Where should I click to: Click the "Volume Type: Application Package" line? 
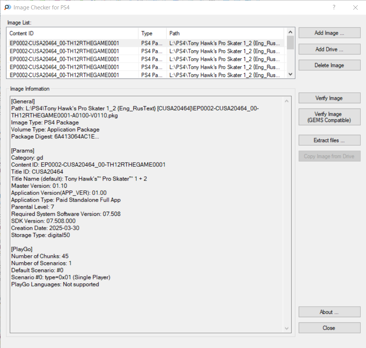[55, 130]
